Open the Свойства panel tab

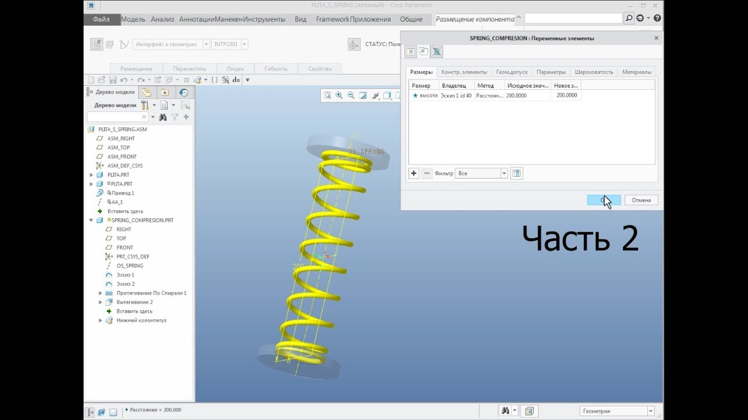click(x=320, y=69)
